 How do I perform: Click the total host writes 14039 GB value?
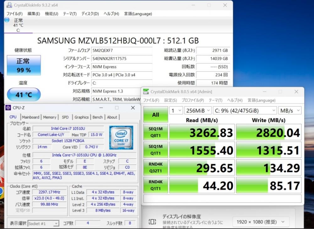coord(213,59)
